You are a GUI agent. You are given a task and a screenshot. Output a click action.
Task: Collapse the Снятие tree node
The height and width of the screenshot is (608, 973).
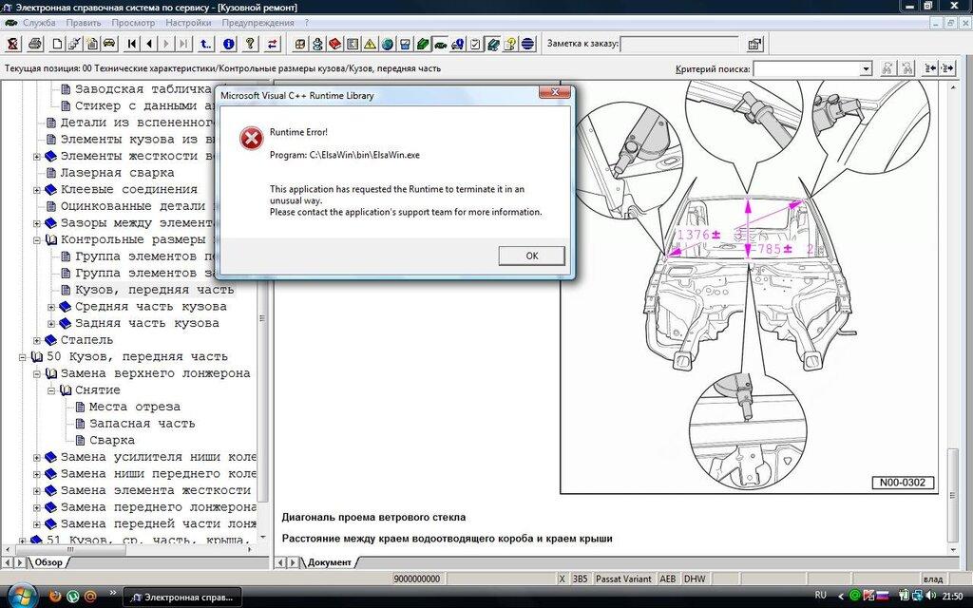pyautogui.click(x=51, y=390)
